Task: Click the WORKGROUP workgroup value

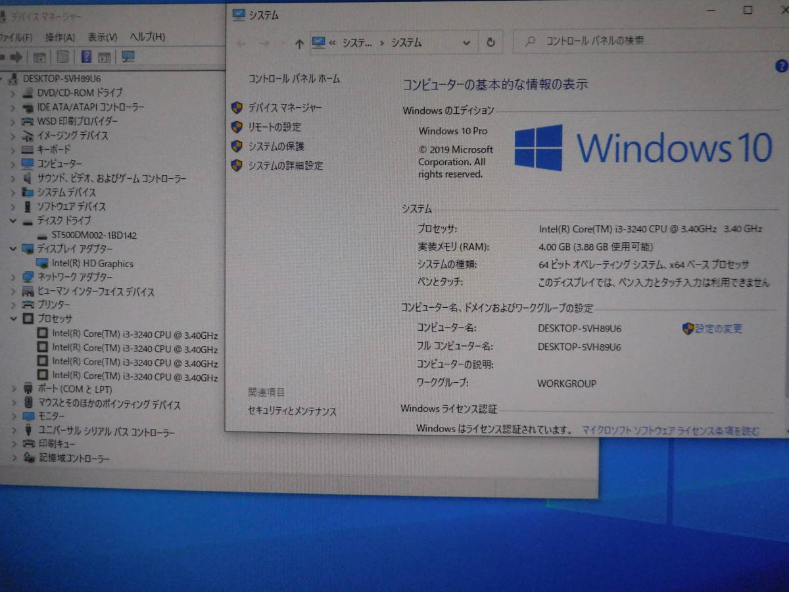Action: 567,383
